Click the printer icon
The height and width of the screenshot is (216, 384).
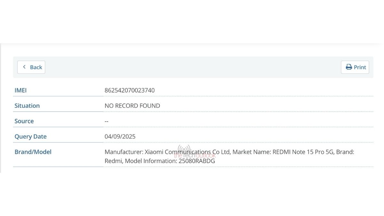349,67
